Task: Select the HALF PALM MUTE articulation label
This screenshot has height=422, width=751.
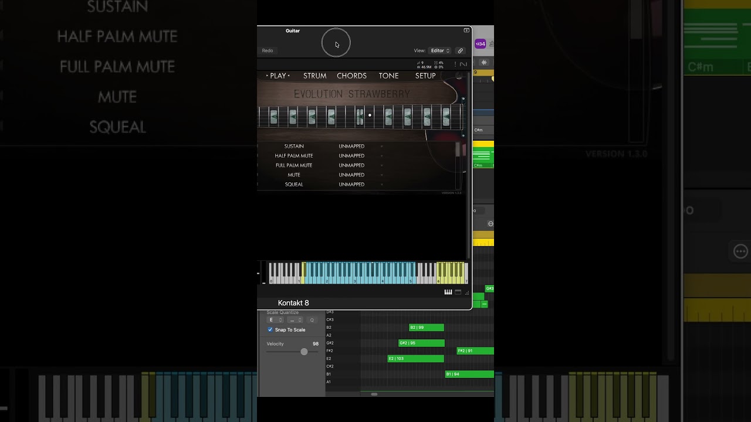Action: click(294, 156)
